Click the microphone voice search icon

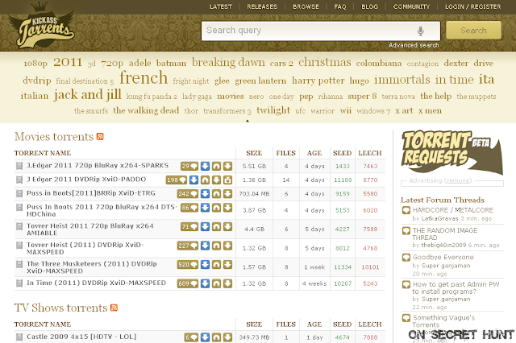[420, 31]
